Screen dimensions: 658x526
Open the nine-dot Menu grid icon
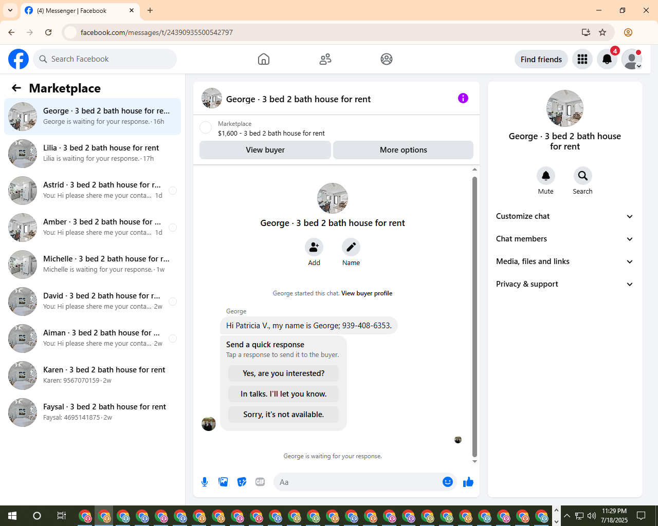(x=582, y=59)
